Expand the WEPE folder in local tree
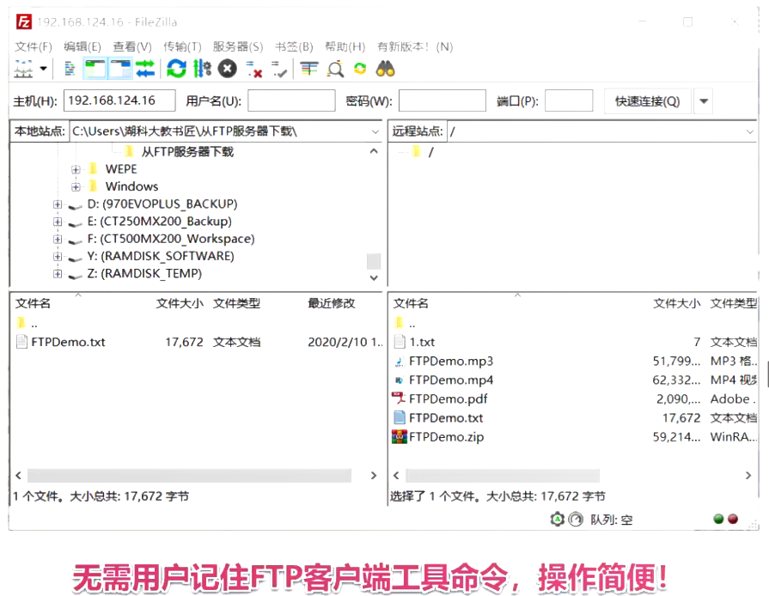This screenshot has height=596, width=769. click(x=75, y=169)
